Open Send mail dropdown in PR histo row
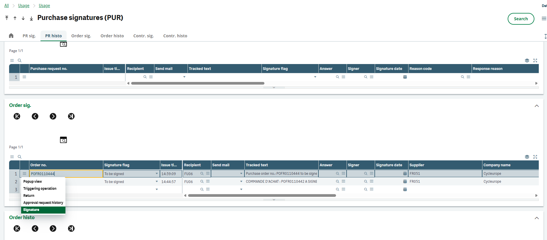The height and width of the screenshot is (240, 547). [184, 77]
